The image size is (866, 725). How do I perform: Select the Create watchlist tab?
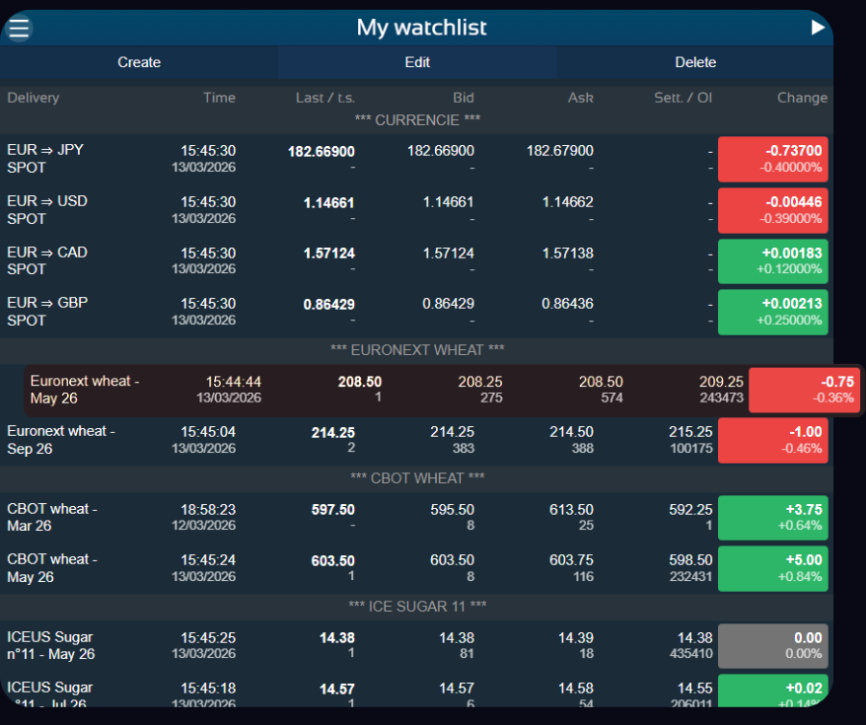point(139,62)
